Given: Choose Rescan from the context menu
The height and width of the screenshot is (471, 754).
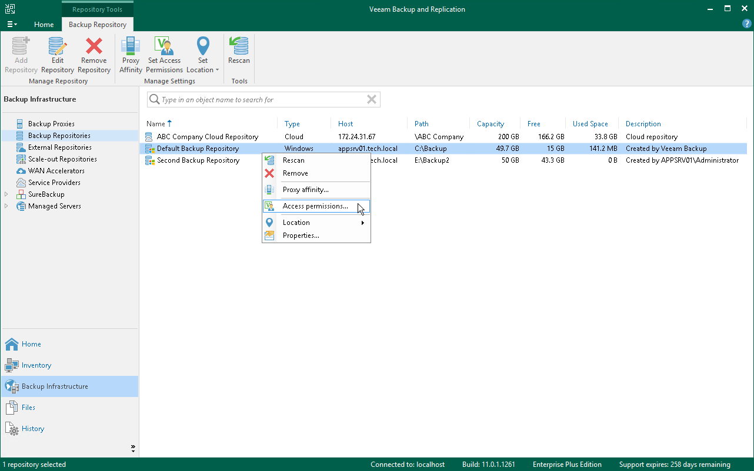Looking at the screenshot, I should (x=316, y=160).
